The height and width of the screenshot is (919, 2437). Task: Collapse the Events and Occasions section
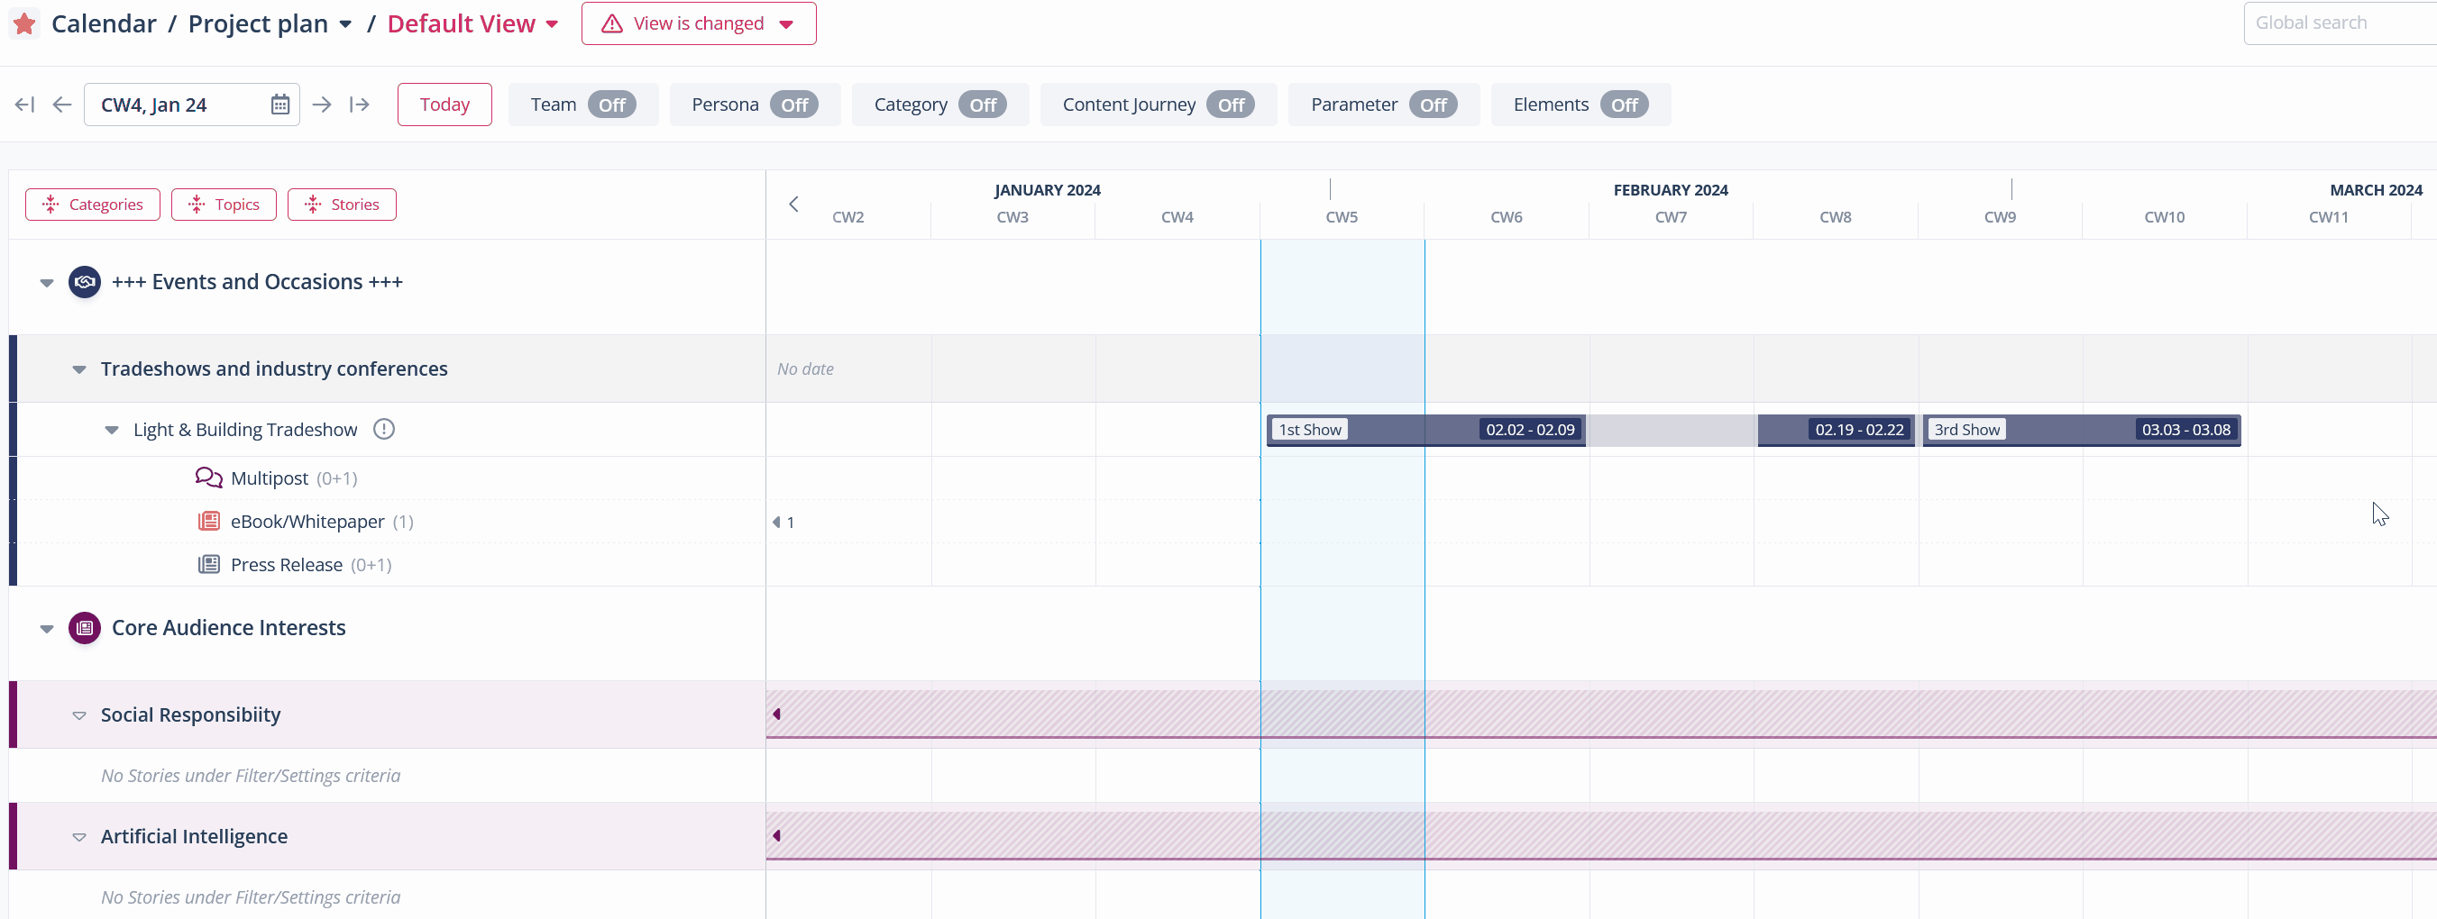click(46, 283)
